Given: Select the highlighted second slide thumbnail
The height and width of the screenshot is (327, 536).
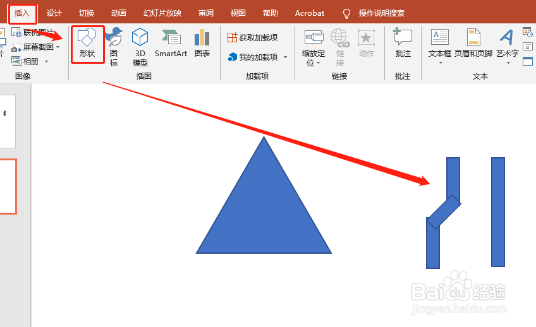Looking at the screenshot, I should [8, 186].
